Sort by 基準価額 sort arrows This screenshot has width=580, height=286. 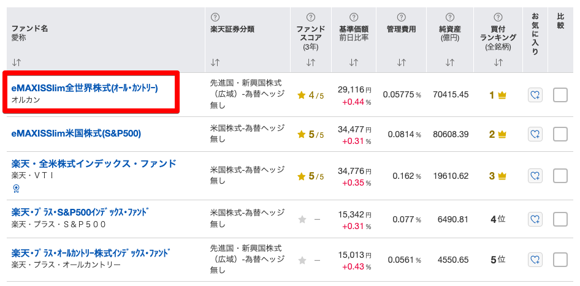click(x=354, y=63)
